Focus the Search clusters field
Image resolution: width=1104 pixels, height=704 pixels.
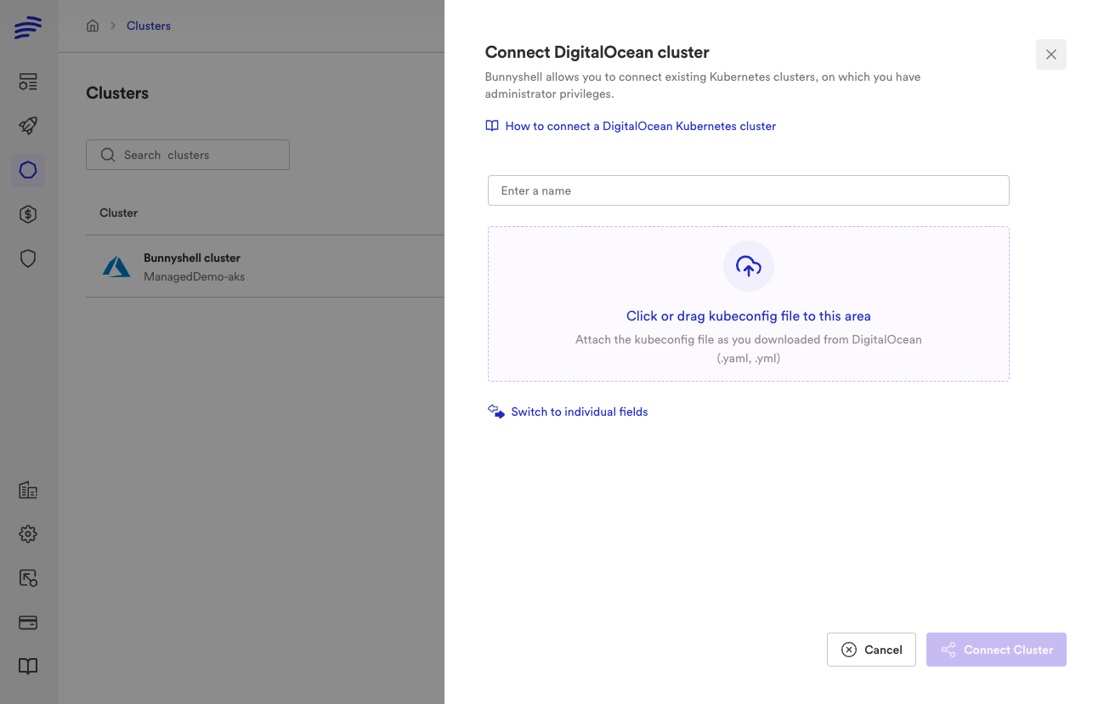(188, 155)
